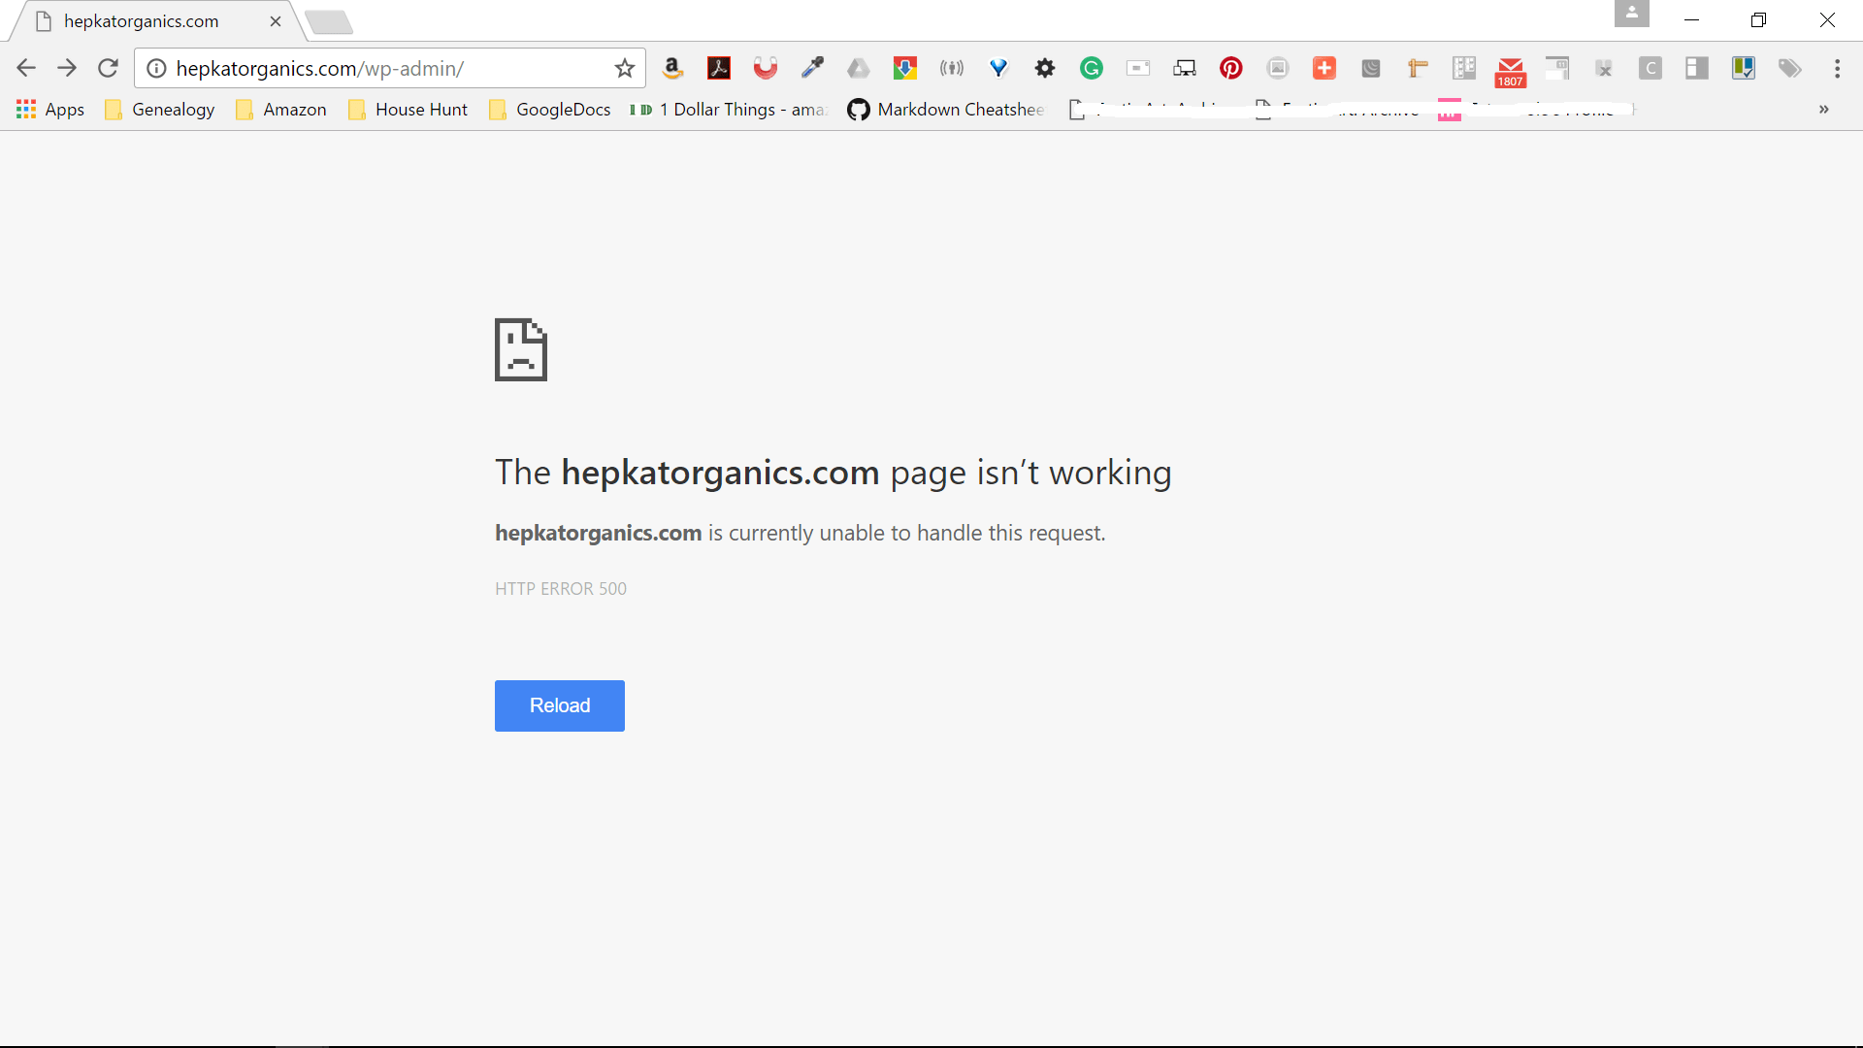The height and width of the screenshot is (1048, 1863).
Task: Click the HTTP ERROR 500 text
Action: click(x=561, y=589)
